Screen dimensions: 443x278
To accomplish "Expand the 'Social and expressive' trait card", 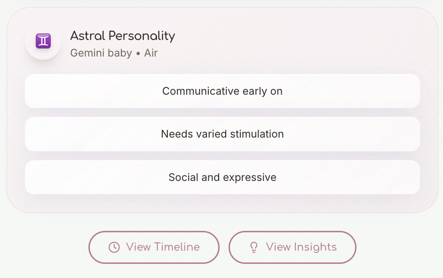I will (x=222, y=177).
